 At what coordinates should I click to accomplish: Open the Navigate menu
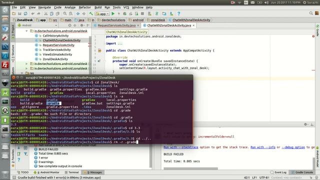(x=44, y=7)
